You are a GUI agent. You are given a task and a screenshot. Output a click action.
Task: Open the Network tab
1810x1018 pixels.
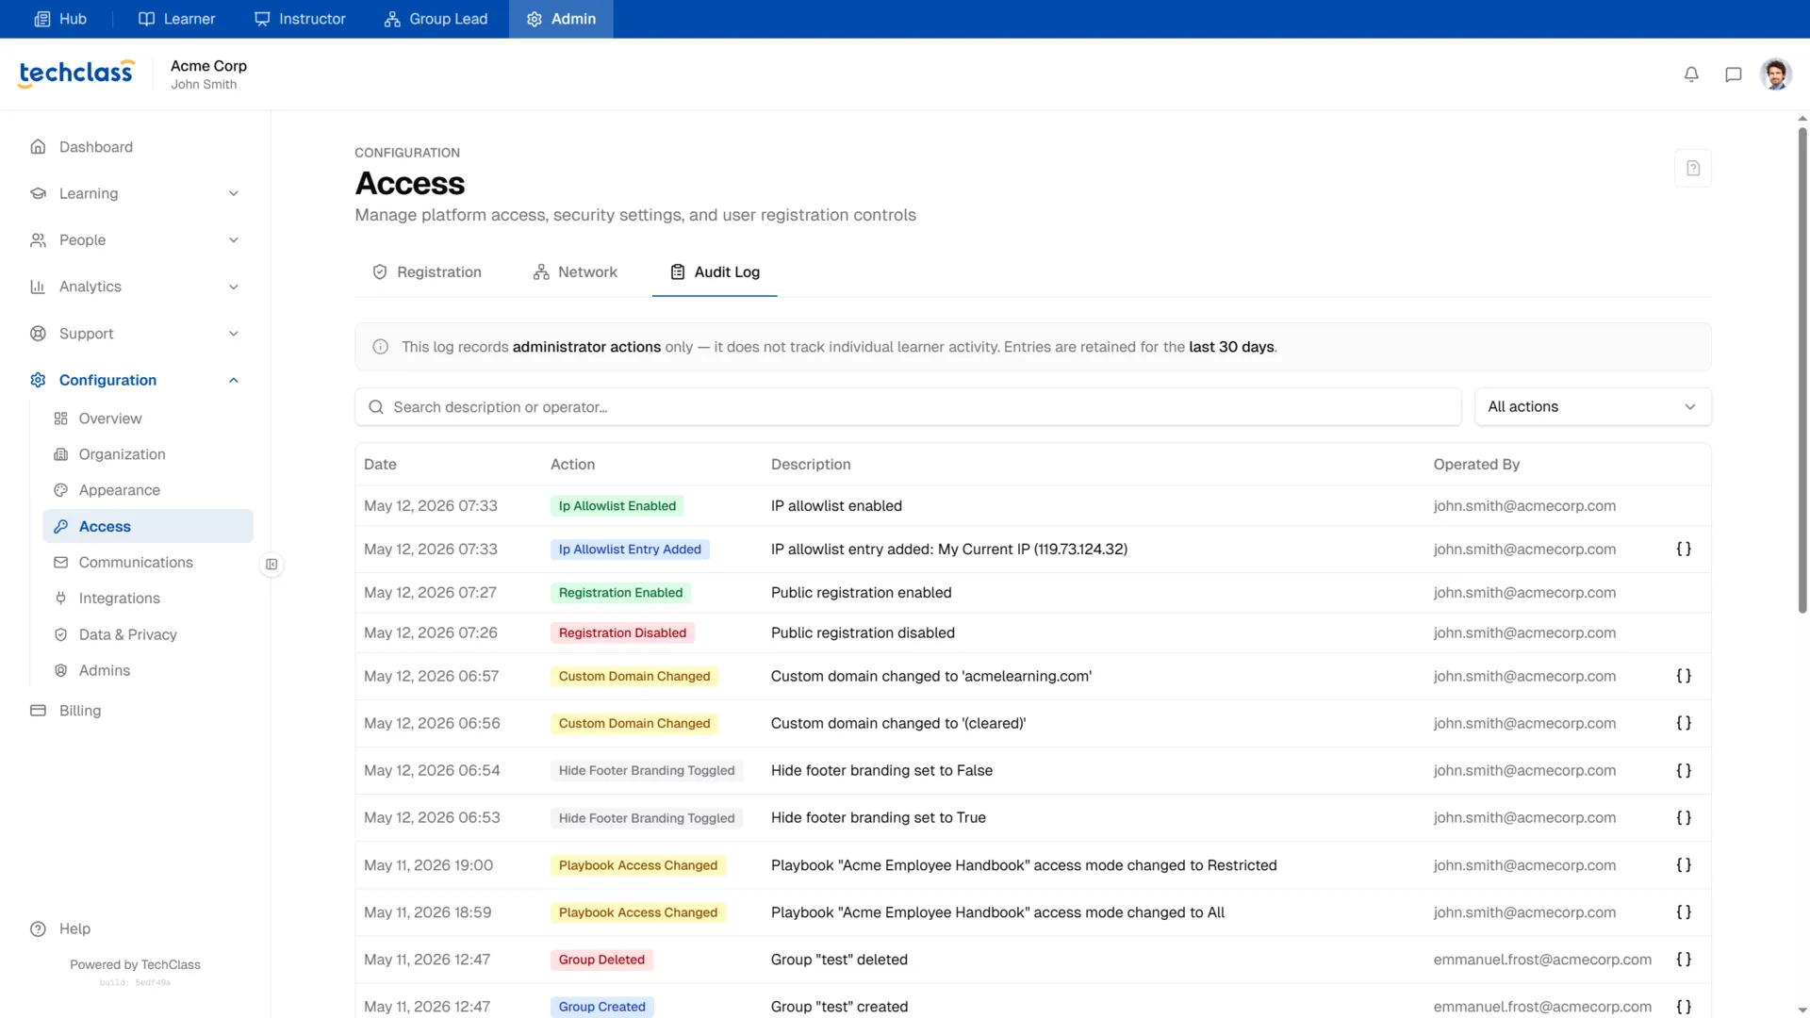[x=575, y=272]
